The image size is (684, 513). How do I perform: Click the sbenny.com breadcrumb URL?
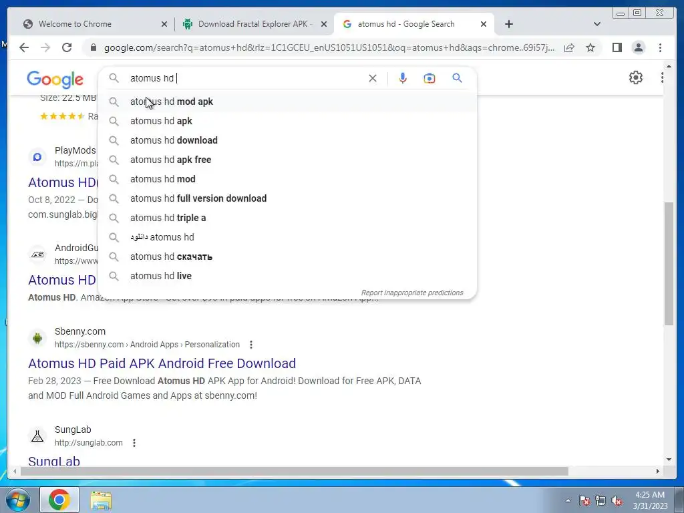point(147,345)
